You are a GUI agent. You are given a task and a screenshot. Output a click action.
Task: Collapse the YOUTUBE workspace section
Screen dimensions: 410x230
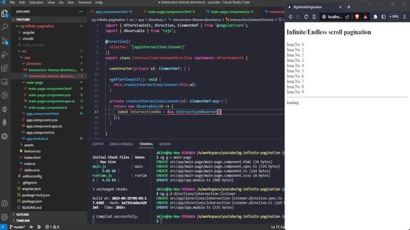[23, 20]
